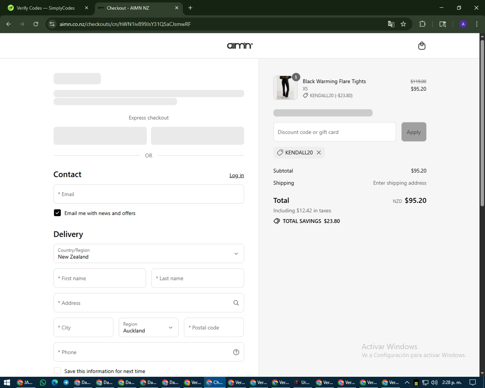Image resolution: width=485 pixels, height=388 pixels.
Task: Open Chrome's three-dot menu
Action: [477, 24]
